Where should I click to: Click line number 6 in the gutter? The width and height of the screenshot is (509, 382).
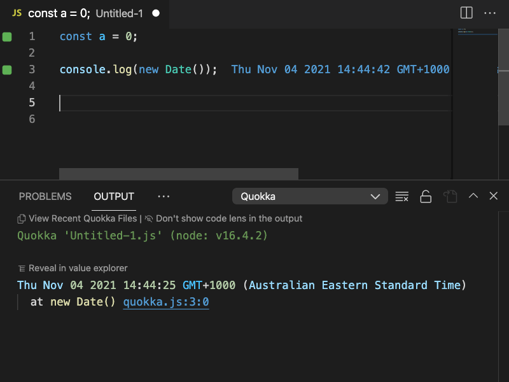tap(32, 119)
